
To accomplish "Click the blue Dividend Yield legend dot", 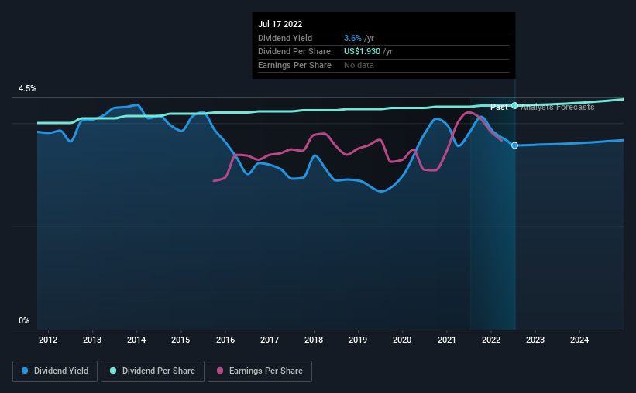I will coord(25,371).
